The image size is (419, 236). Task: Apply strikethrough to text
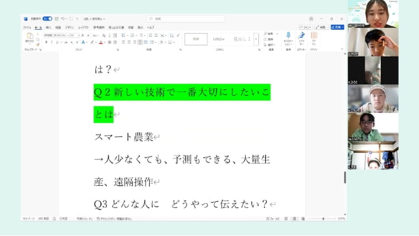point(66,42)
